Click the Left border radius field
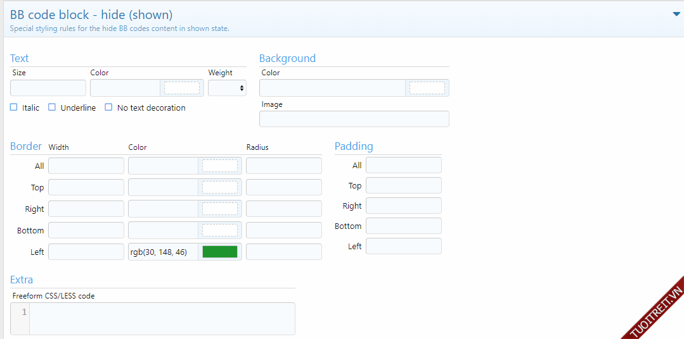684x339 pixels. [283, 252]
